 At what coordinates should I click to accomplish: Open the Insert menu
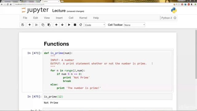(x=59, y=18)
